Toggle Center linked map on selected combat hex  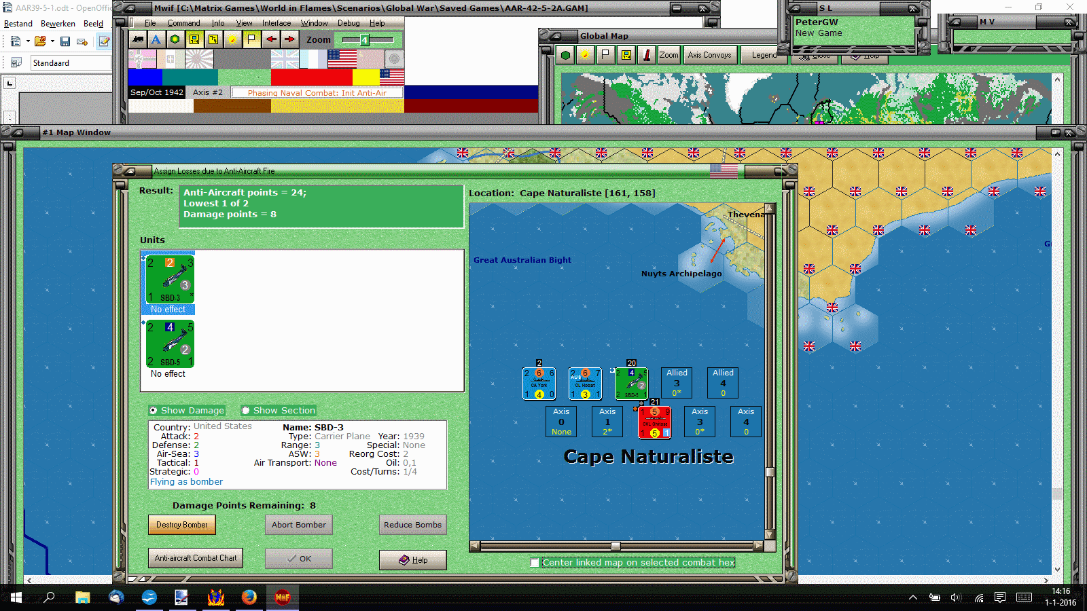point(633,562)
